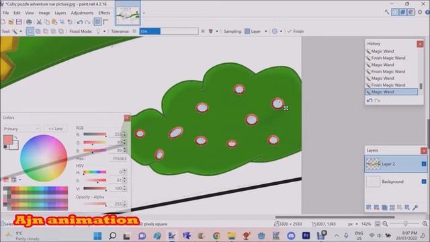
Task: Open the Effects menu
Action: [104, 13]
